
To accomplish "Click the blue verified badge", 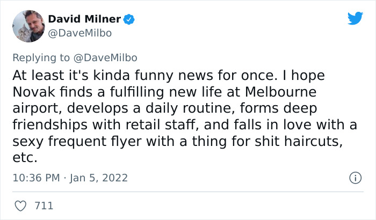I will (x=129, y=20).
